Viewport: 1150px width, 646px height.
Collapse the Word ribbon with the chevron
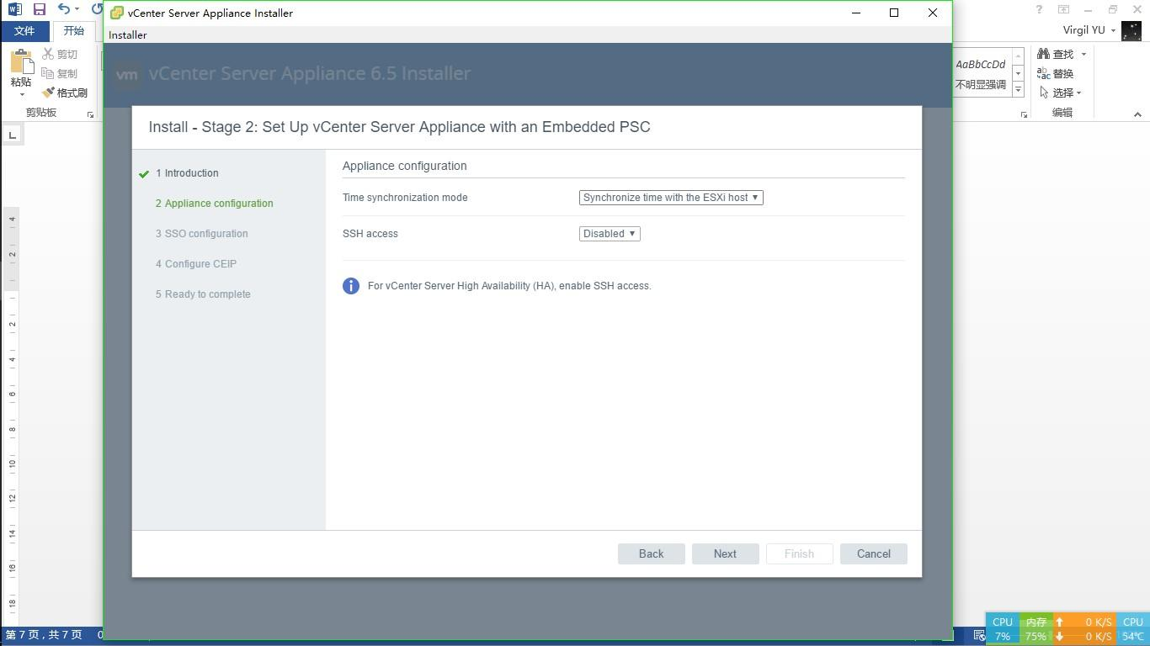(x=1137, y=114)
